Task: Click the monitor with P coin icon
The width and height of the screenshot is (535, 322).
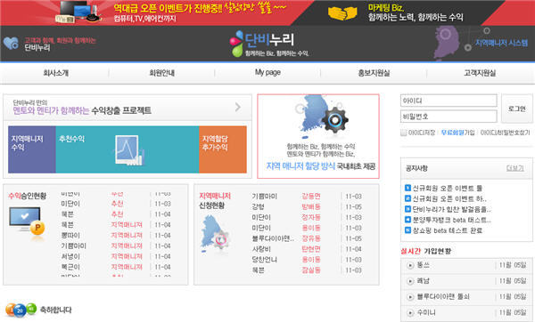Action: (x=27, y=221)
